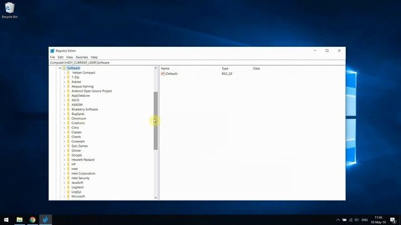The width and height of the screenshot is (401, 225).
Task: Open the Favorites menu
Action: click(81, 57)
